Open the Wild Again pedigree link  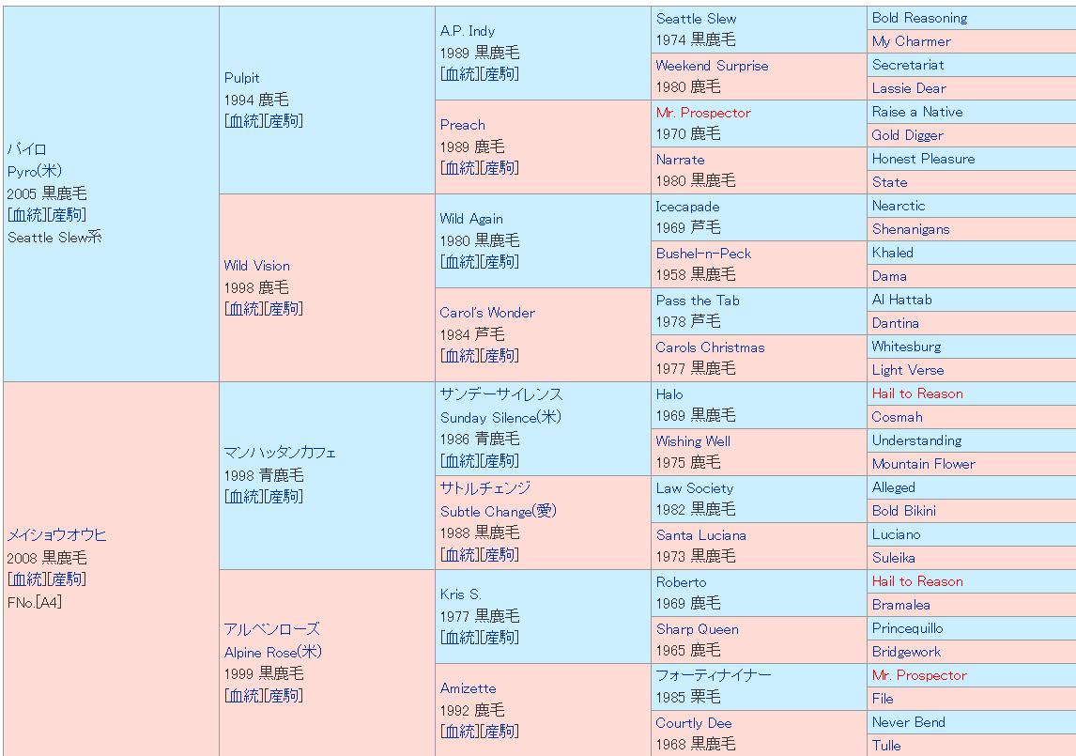pyautogui.click(x=470, y=219)
